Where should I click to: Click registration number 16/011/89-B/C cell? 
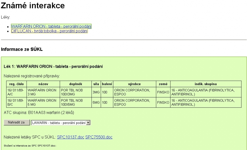click(x=17, y=102)
